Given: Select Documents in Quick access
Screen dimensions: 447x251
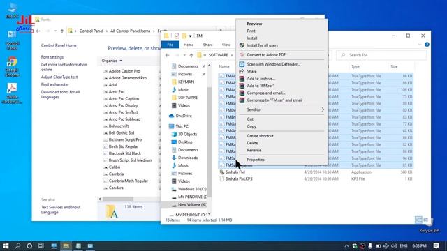Looking at the screenshot, I should 188,66.
